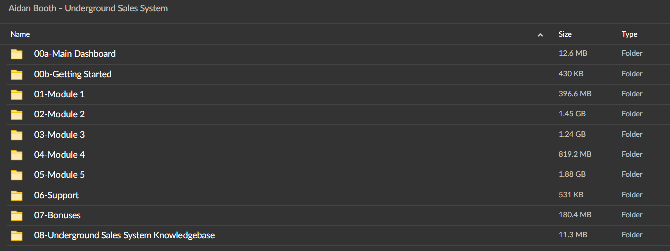This screenshot has height=251, width=670.
Task: Click the folder icon for 04-Module 4
Action: tap(17, 155)
